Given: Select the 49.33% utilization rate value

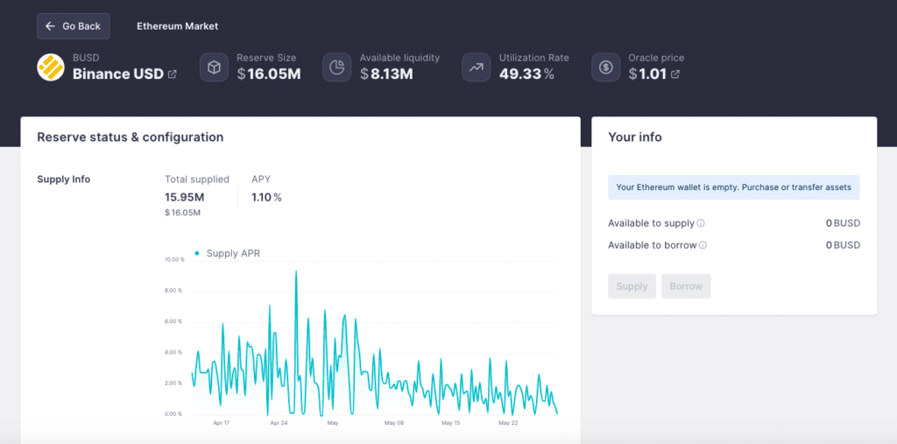Looking at the screenshot, I should pos(526,74).
